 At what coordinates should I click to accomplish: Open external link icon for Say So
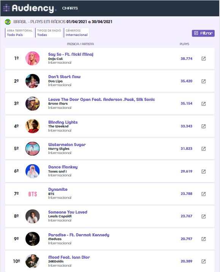[x=204, y=59]
